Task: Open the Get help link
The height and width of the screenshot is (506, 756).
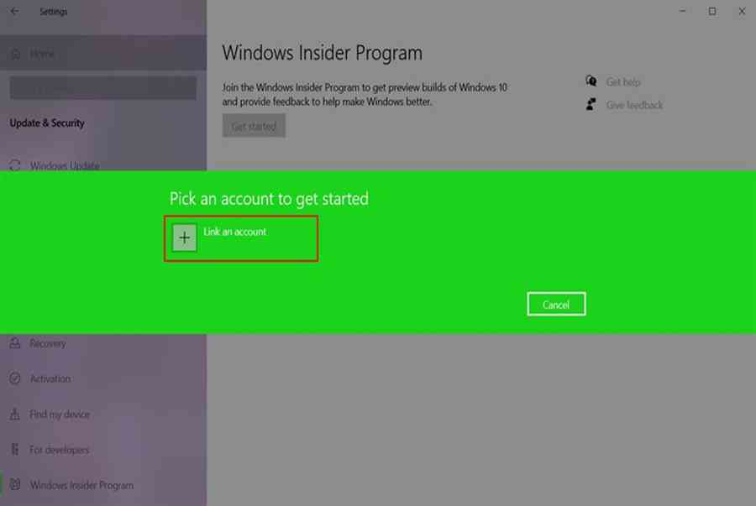Action: pyautogui.click(x=623, y=82)
